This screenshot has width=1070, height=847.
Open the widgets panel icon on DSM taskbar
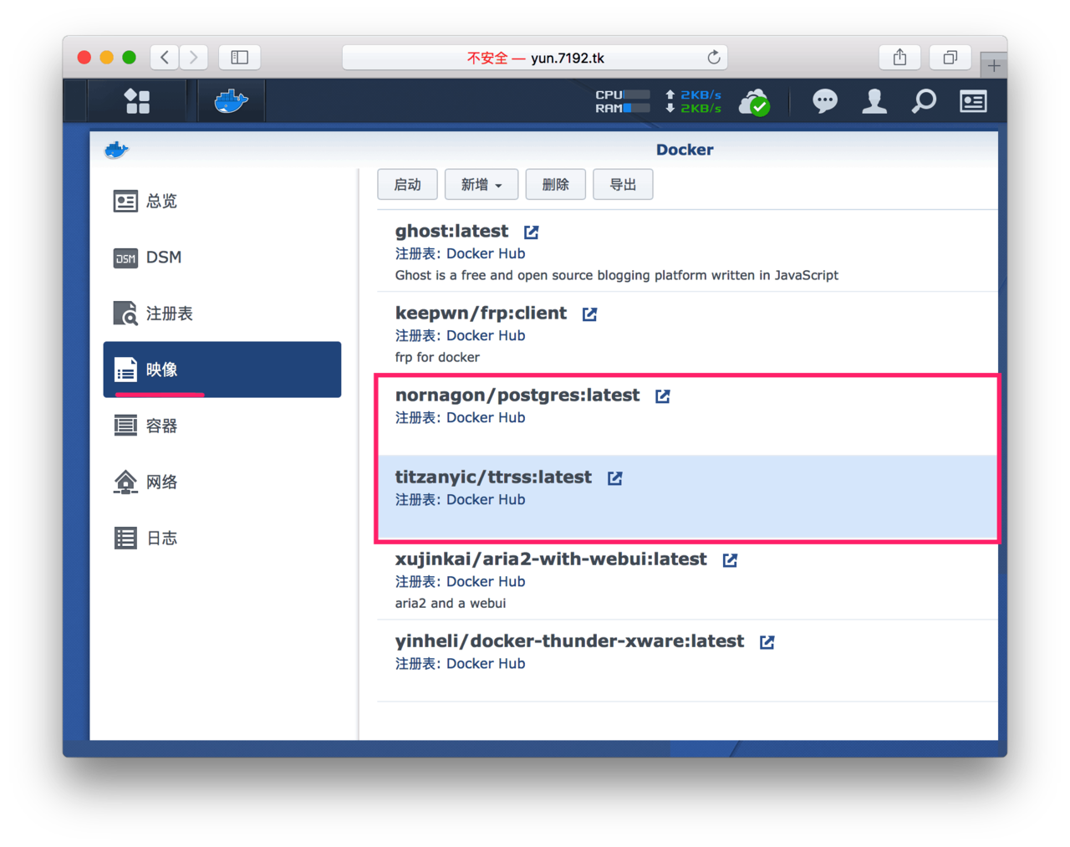click(x=973, y=101)
